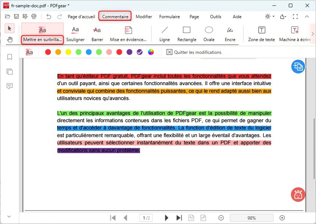
Task: Switch to the Formulaire tab
Action: (x=169, y=16)
